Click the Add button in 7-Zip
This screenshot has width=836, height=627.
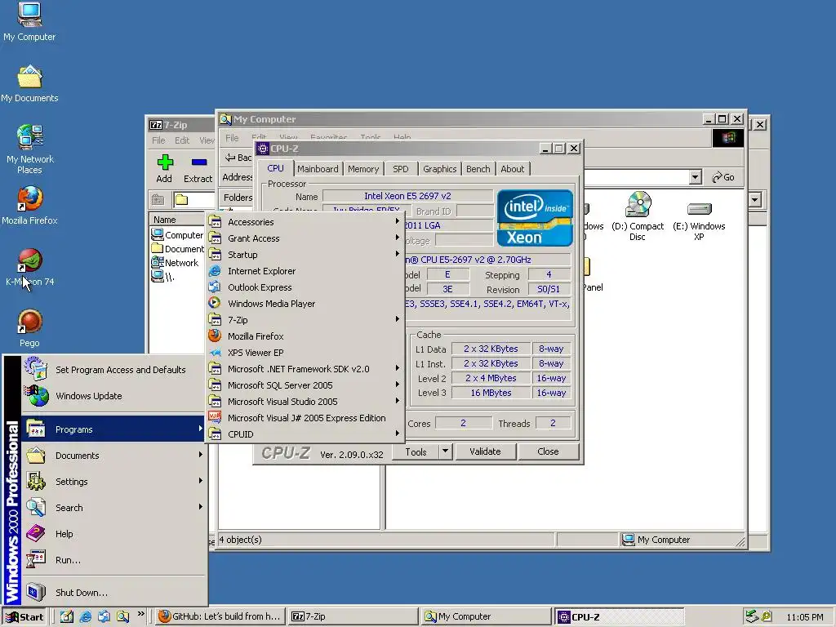(x=164, y=168)
